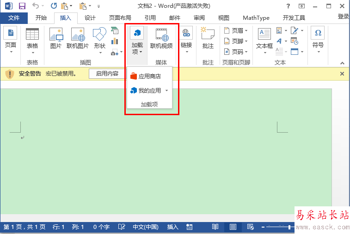The height and width of the screenshot is (234, 350).
Task: Collapse the ribbon with the chevron
Action: (342, 63)
